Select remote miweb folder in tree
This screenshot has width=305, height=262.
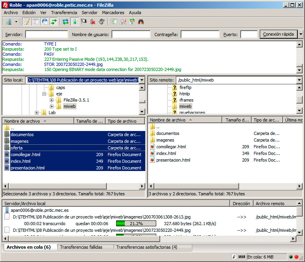point(185,106)
